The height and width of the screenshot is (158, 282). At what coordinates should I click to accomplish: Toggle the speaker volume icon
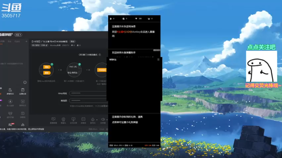(103, 119)
